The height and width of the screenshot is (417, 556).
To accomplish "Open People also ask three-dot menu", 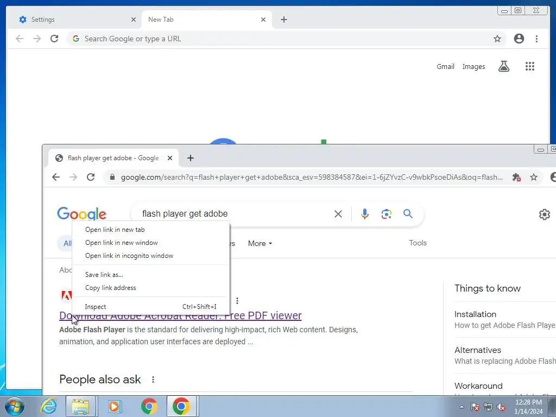I will click(x=153, y=380).
